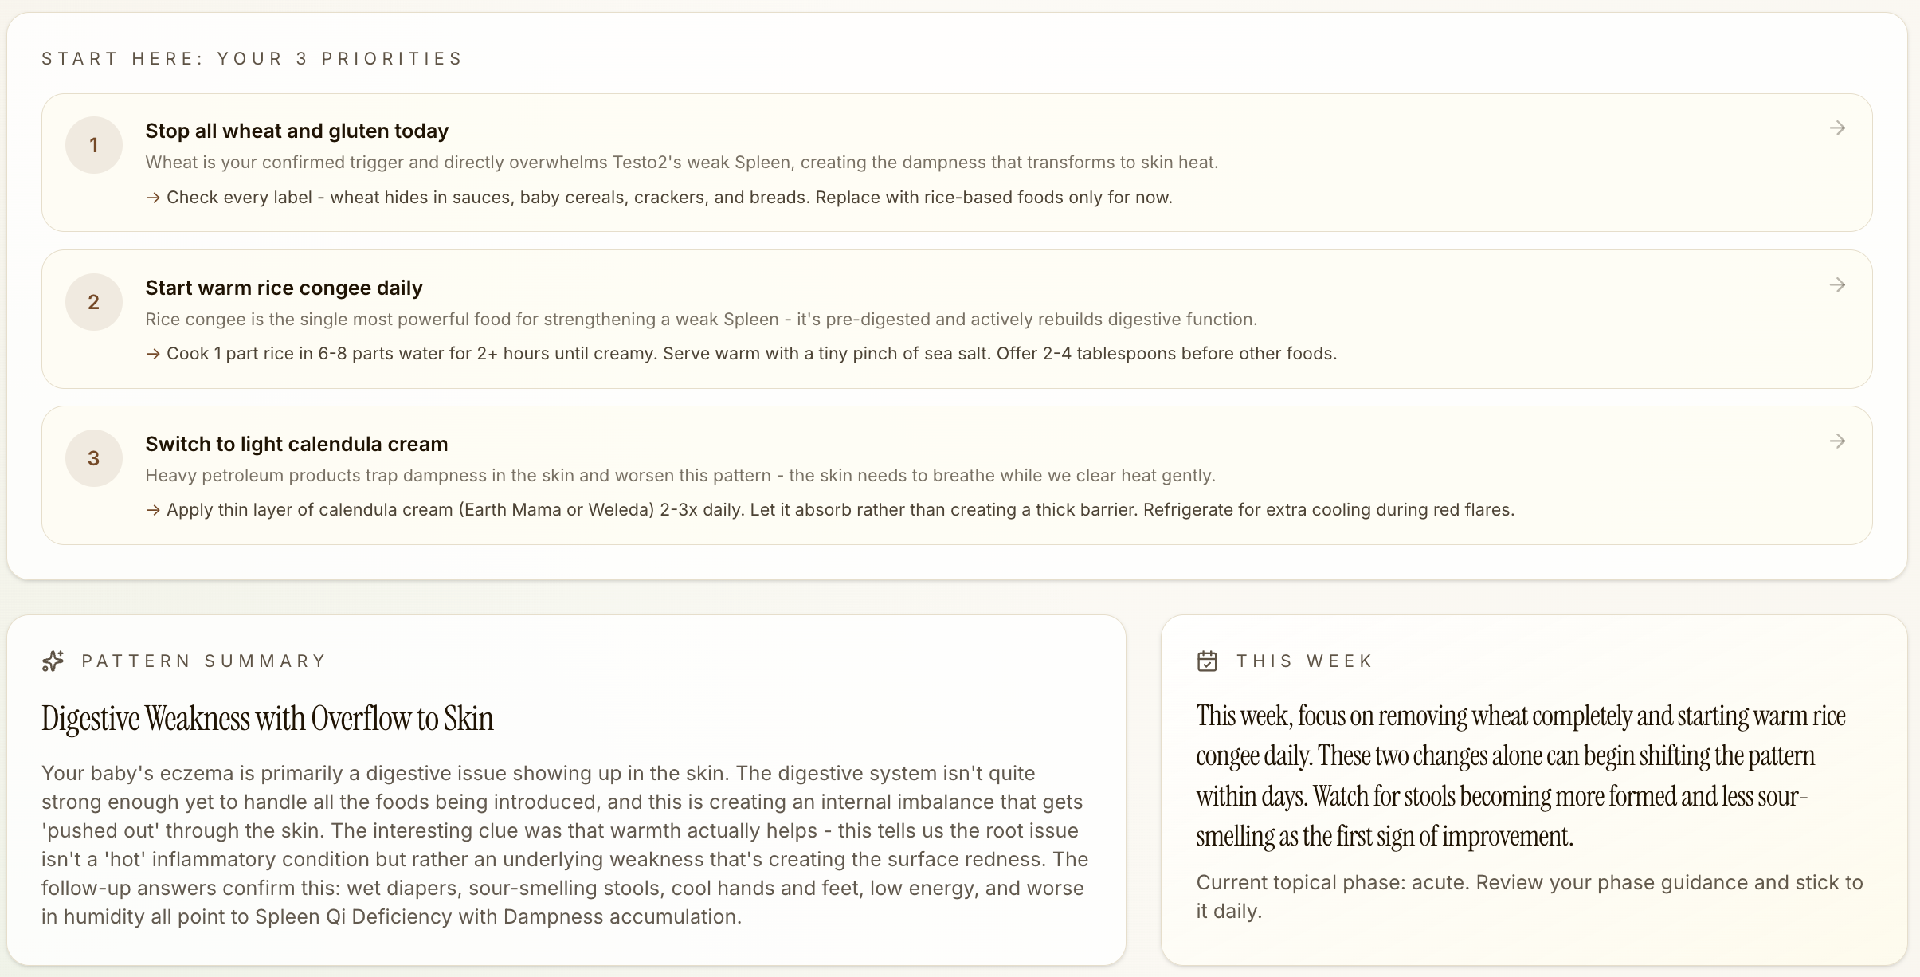Open the arrow on the rice congee card
This screenshot has height=977, width=1920.
point(1838,284)
